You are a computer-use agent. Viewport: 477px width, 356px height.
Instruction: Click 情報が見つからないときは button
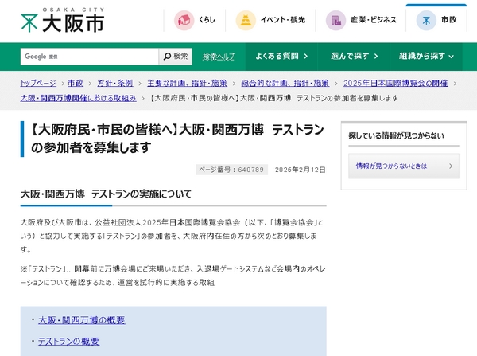[x=404, y=166]
